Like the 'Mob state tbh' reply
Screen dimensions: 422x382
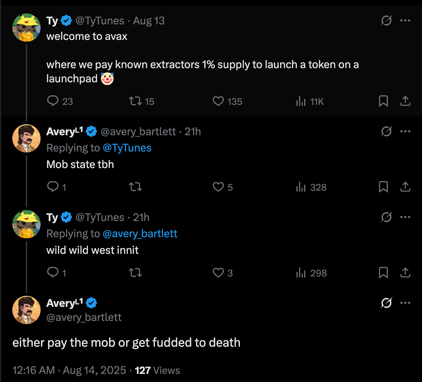[218, 187]
